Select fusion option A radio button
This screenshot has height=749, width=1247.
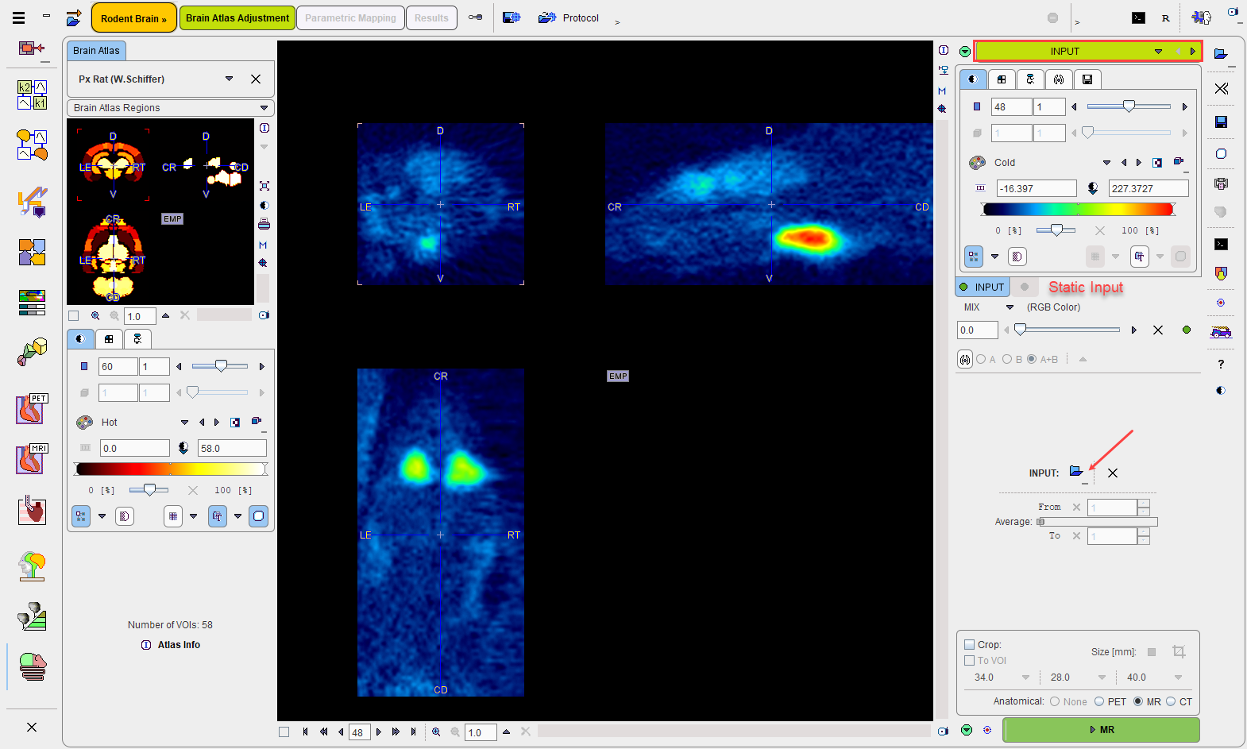coord(981,359)
